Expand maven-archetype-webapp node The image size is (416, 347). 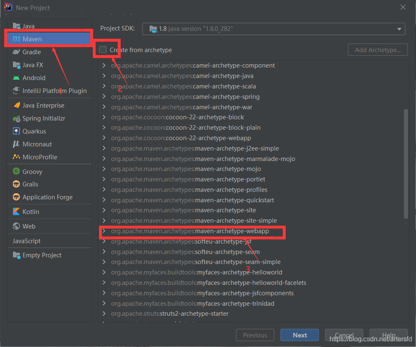point(104,231)
